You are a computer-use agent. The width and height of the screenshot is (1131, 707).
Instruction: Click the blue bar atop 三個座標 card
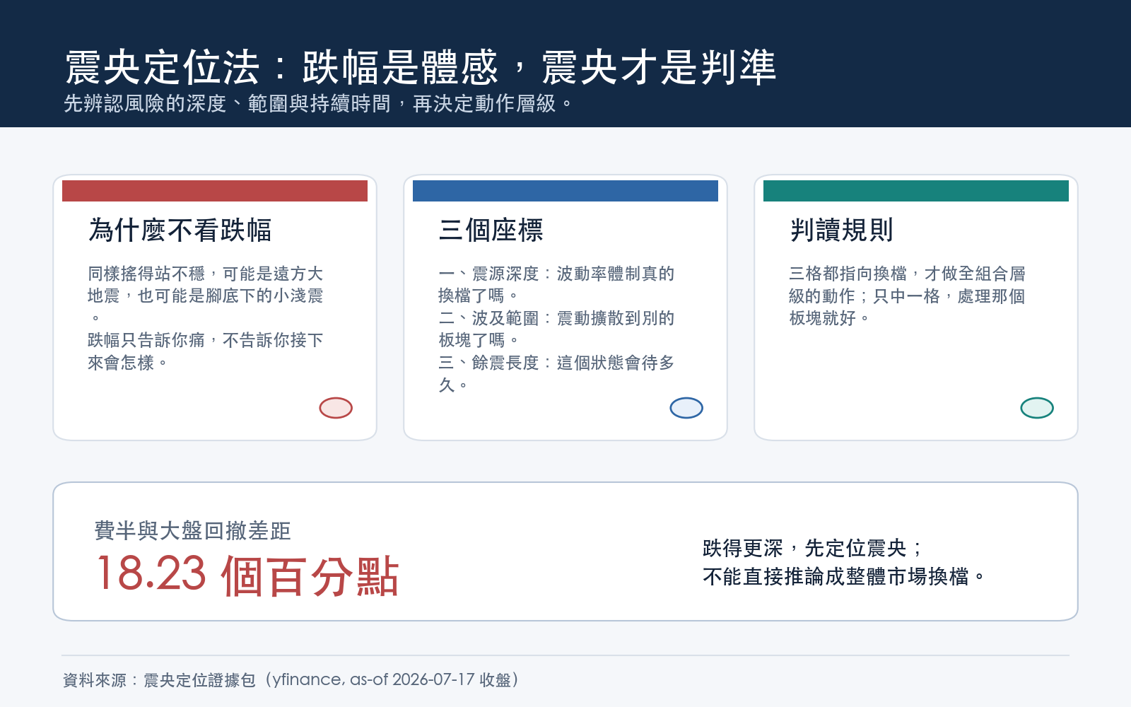[565, 191]
